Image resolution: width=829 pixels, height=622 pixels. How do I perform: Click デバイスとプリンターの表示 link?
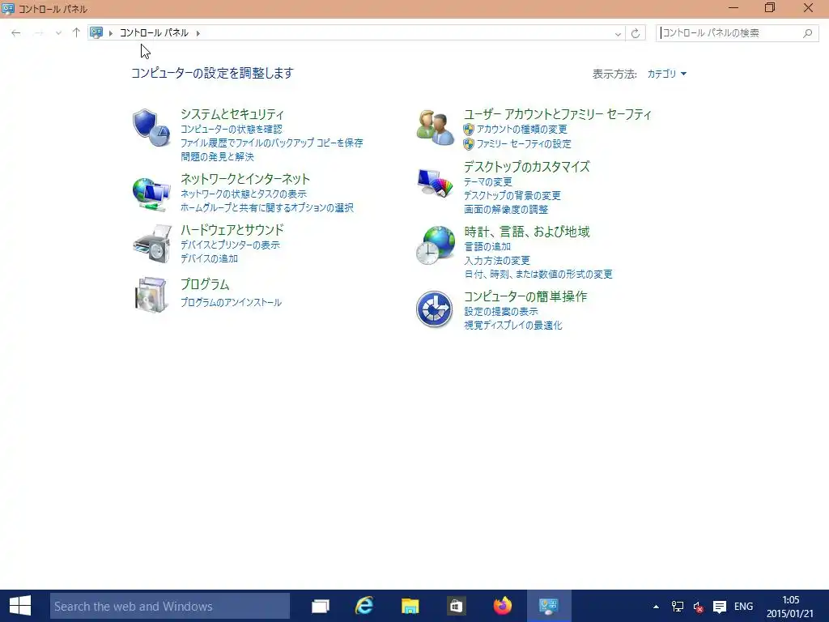click(x=230, y=245)
